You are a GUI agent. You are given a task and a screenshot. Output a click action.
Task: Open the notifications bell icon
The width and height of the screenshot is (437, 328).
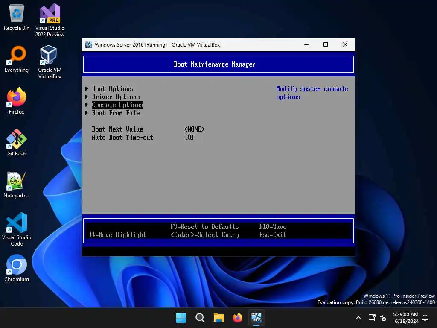click(425, 318)
